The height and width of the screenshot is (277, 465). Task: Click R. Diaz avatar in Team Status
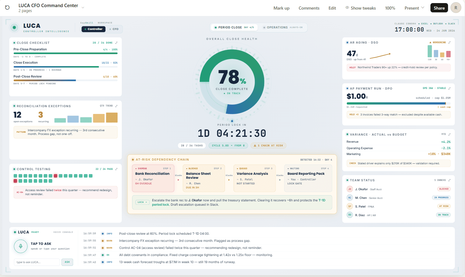click(x=350, y=215)
